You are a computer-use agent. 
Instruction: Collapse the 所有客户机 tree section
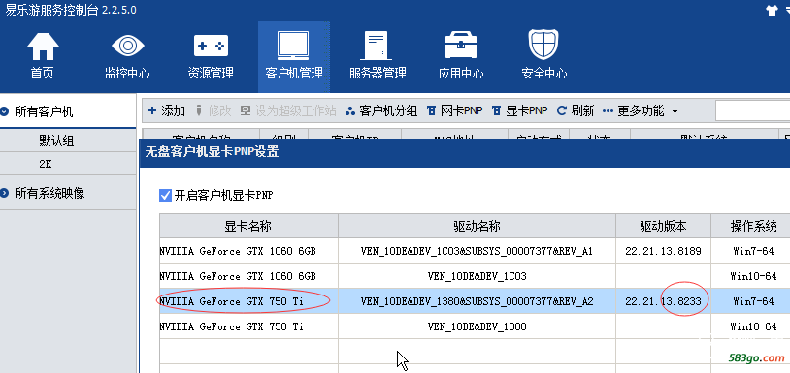click(x=5, y=111)
